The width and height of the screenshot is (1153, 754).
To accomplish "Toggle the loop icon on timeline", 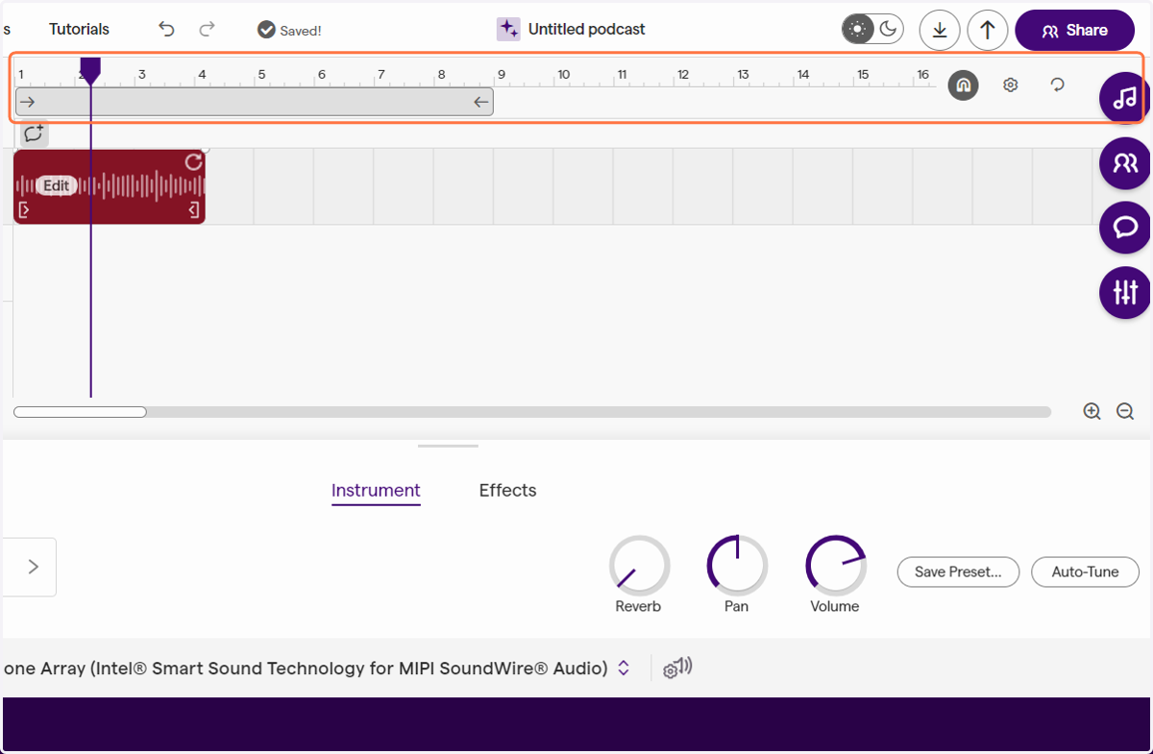I will click(x=1058, y=85).
